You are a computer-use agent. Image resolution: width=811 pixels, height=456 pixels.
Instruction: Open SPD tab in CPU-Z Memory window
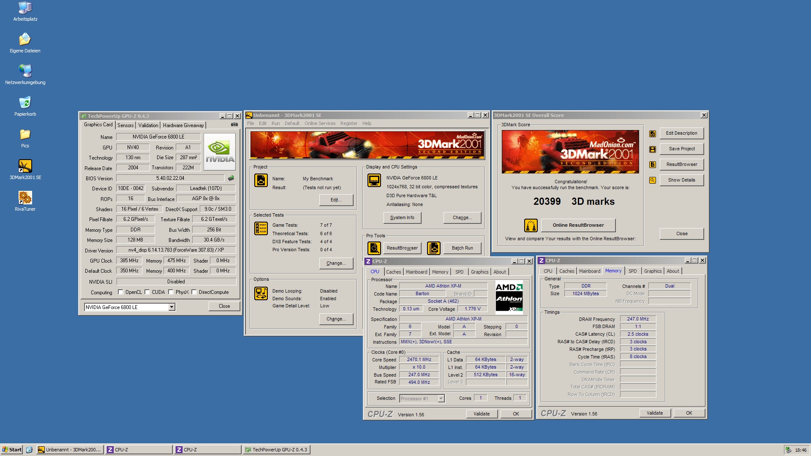coord(632,271)
